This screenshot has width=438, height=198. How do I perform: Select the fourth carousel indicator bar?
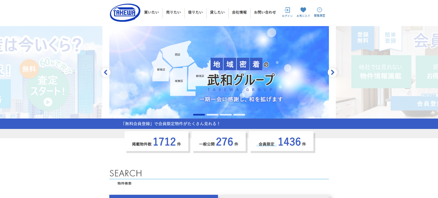pos(239,115)
